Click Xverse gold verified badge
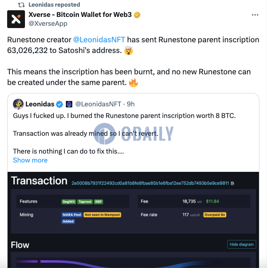Screen dimensions: 267x268 coord(137,15)
